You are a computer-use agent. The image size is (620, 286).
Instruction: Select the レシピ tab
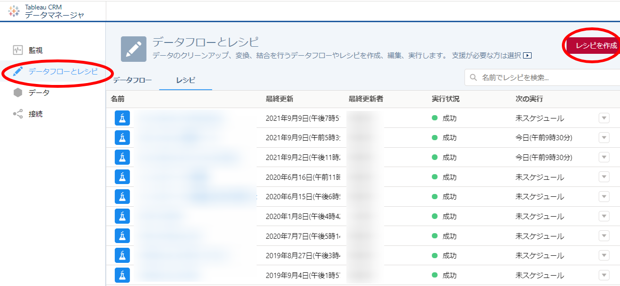pyautogui.click(x=185, y=80)
